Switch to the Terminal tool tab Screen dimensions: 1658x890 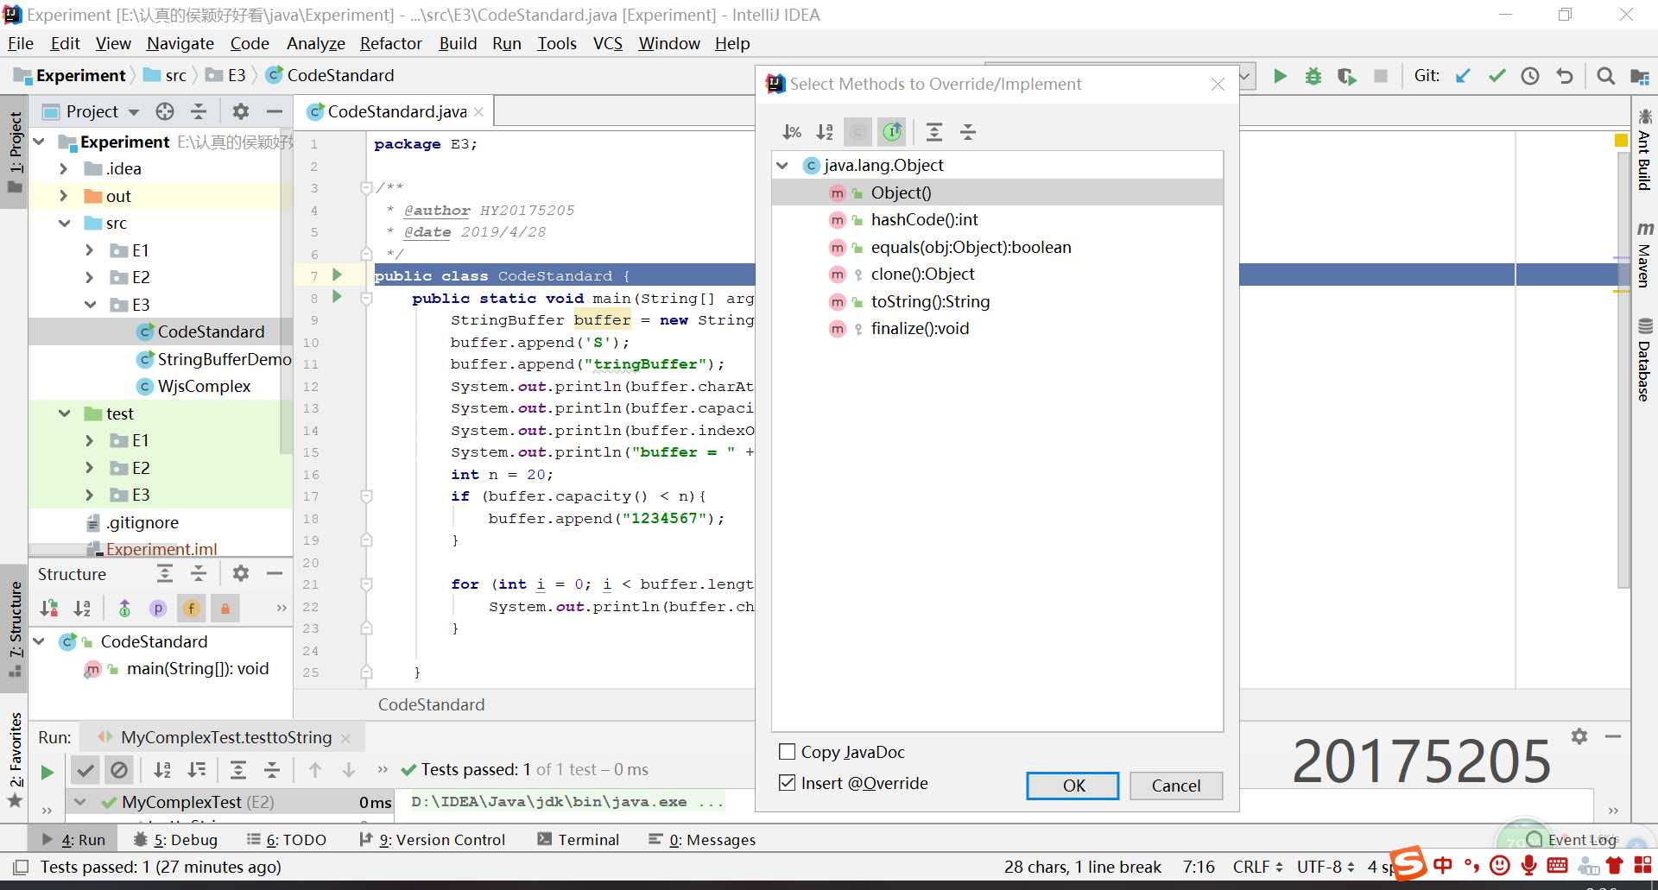coord(578,840)
